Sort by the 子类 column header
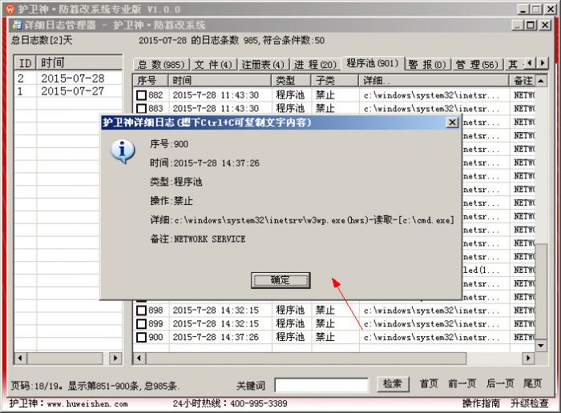The image size is (561, 413). 334,81
